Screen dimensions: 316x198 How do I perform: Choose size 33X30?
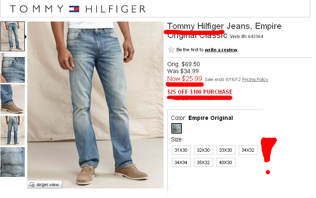coord(226,150)
